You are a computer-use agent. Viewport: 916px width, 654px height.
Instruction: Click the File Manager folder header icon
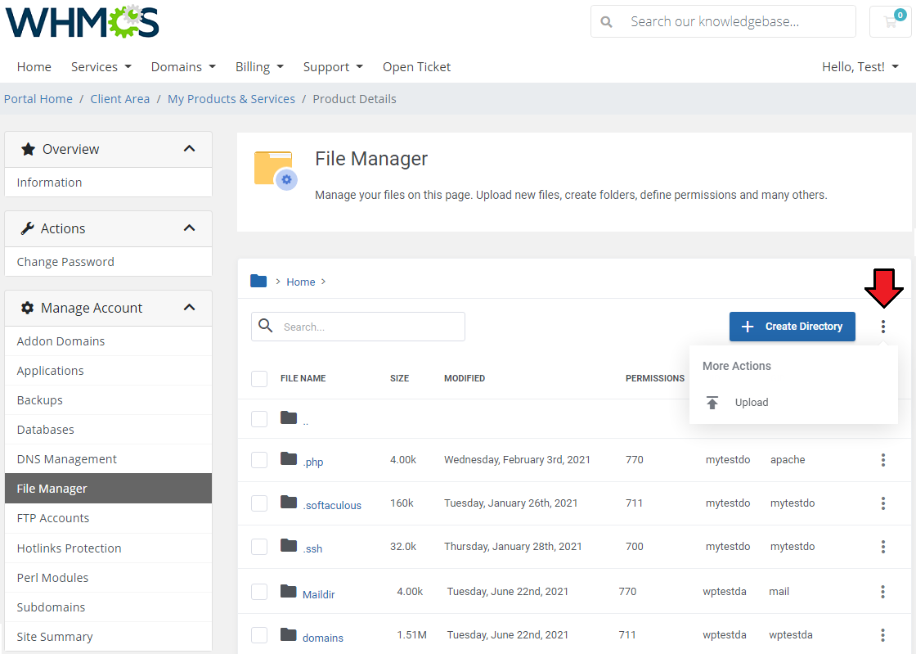(x=276, y=170)
